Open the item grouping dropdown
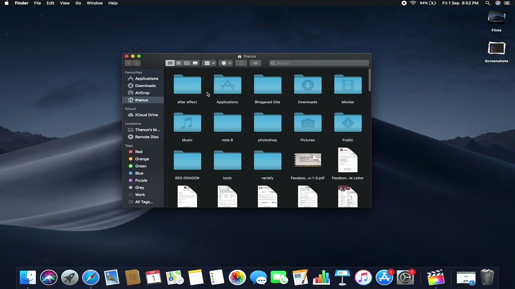 coord(209,63)
